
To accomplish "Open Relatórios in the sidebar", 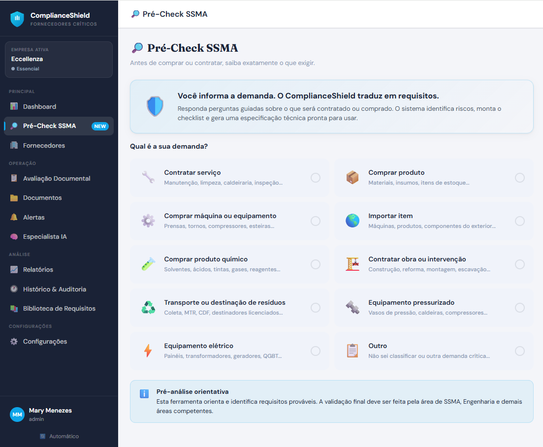I will coord(59,269).
